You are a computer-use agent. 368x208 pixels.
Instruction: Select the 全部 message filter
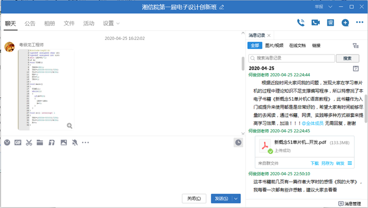[x=255, y=46]
